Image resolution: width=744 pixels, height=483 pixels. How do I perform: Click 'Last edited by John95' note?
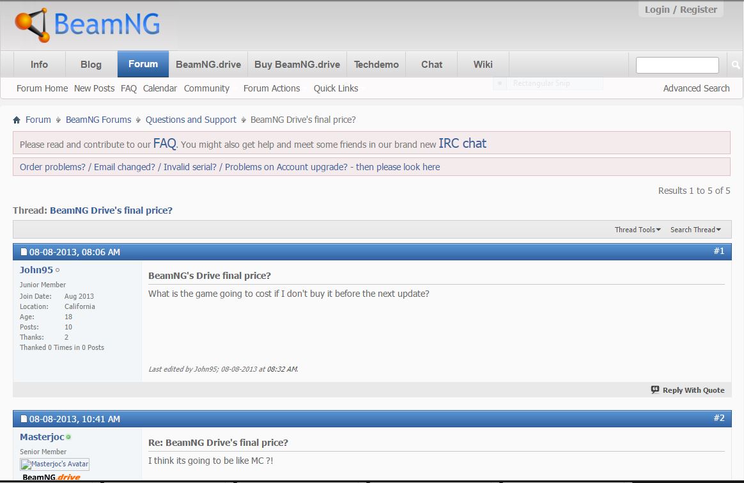click(223, 369)
